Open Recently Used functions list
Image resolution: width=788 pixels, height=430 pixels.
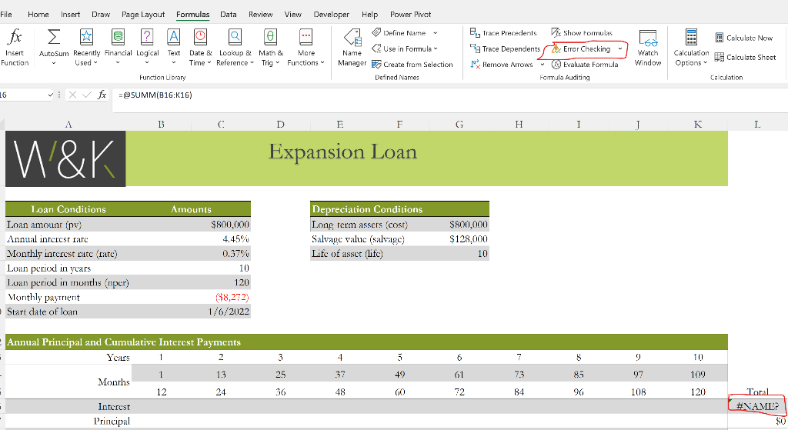(86, 47)
